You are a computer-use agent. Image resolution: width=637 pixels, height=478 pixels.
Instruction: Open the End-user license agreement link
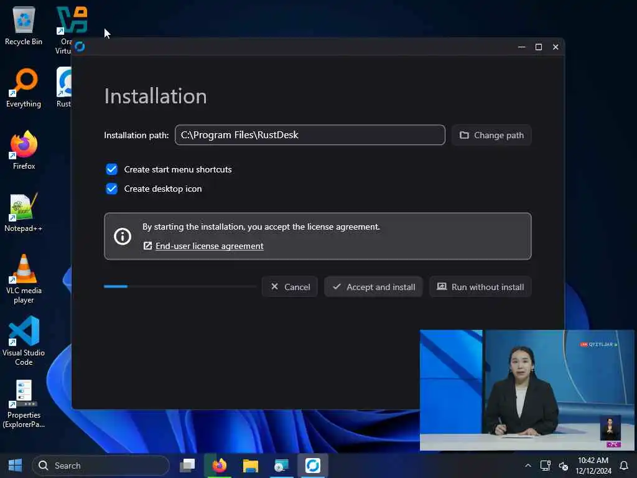coord(209,246)
